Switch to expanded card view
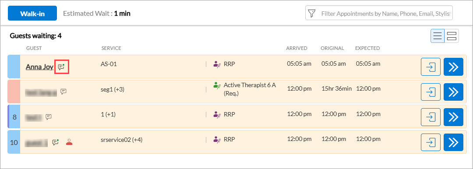Image resolution: width=473 pixels, height=169 pixels. pyautogui.click(x=452, y=36)
